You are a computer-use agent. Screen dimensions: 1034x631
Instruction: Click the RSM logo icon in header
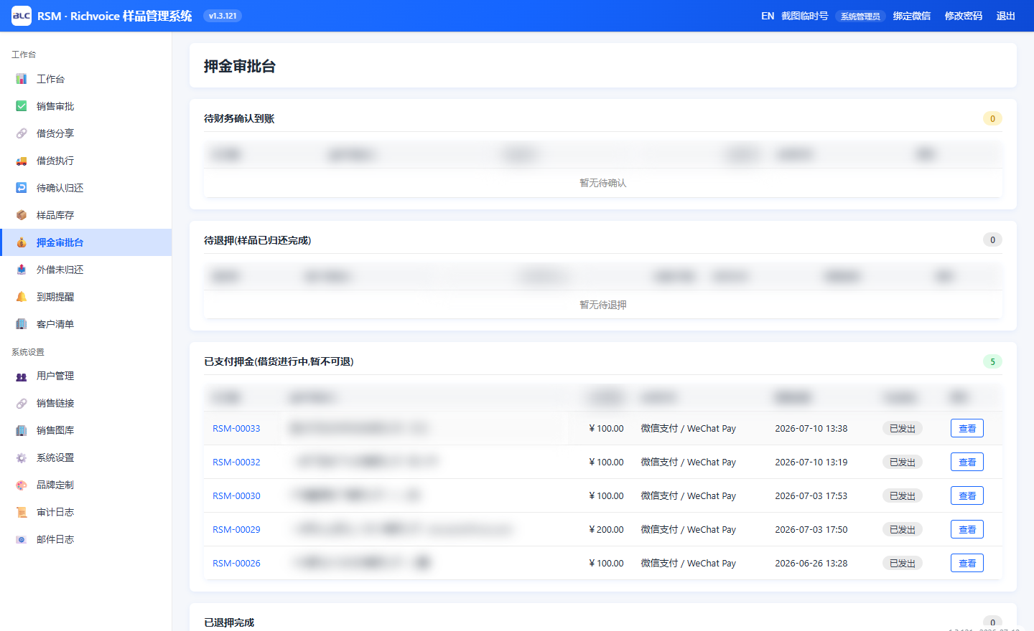tap(22, 16)
